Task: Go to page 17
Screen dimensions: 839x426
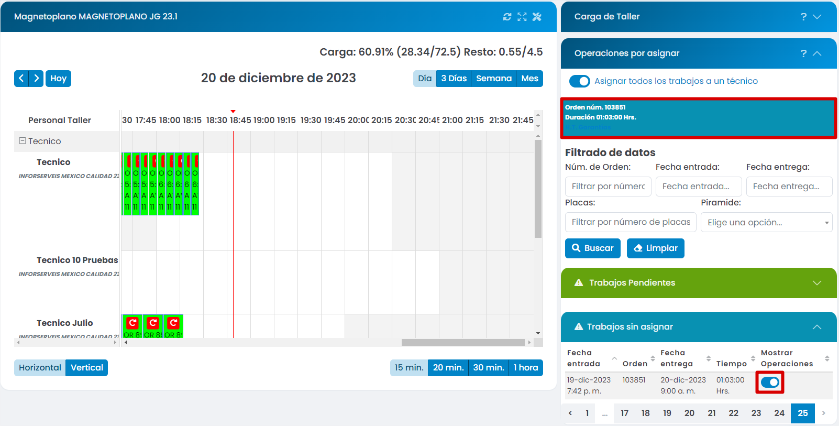Action: [624, 413]
